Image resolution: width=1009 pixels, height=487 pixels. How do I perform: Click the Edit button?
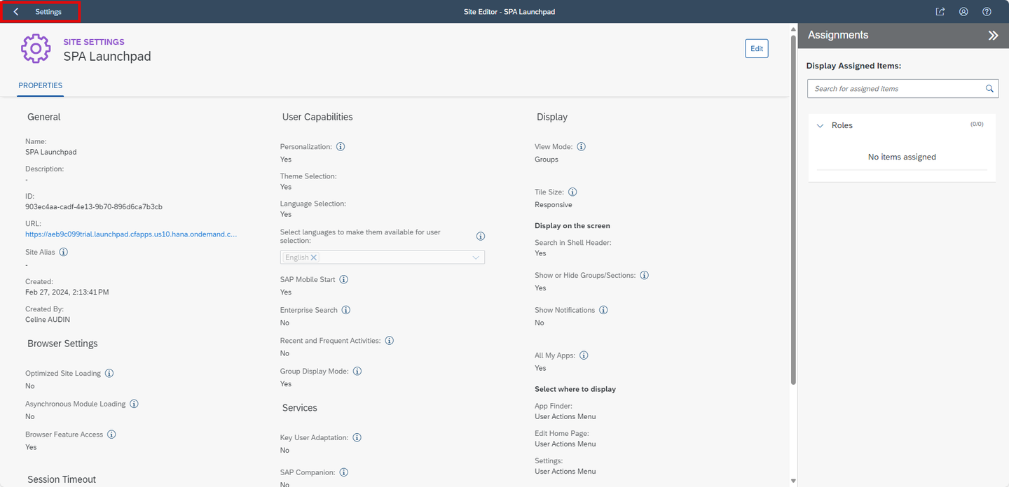(x=757, y=48)
